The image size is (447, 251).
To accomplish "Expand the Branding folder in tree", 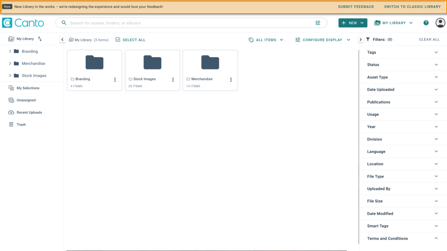I will [x=10, y=51].
